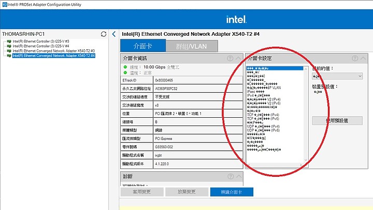
Task: Switch to the 介面卡 tab
Action: 143,46
